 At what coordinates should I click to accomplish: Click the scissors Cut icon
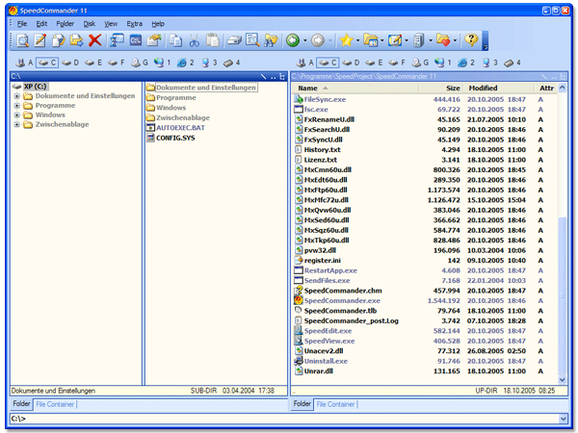(195, 40)
